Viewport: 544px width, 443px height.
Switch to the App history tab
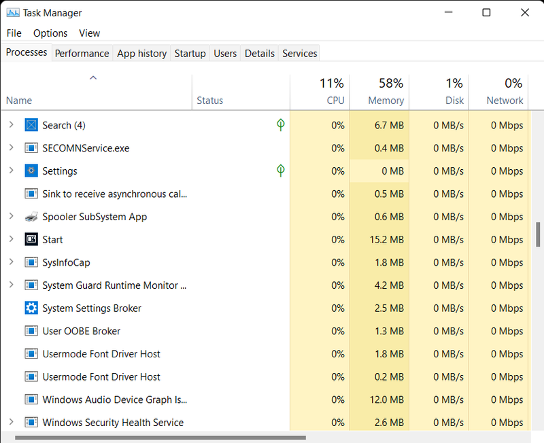pyautogui.click(x=141, y=54)
